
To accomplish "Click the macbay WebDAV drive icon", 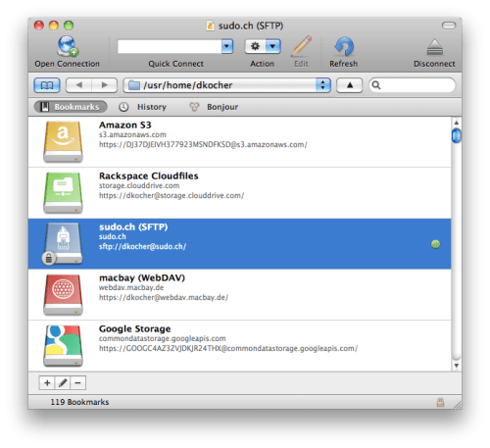I will (x=63, y=294).
